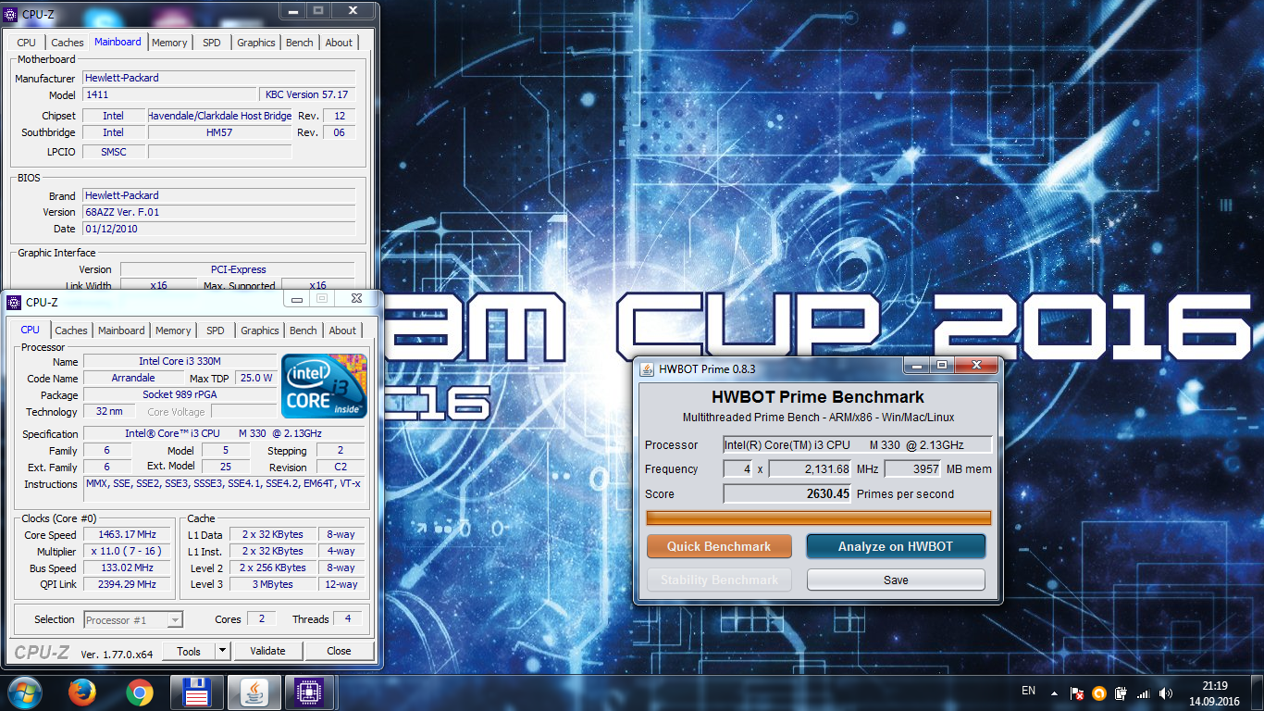Select the CPU tab in lower CPU-Z window
Image resolution: width=1264 pixels, height=711 pixels.
click(31, 330)
